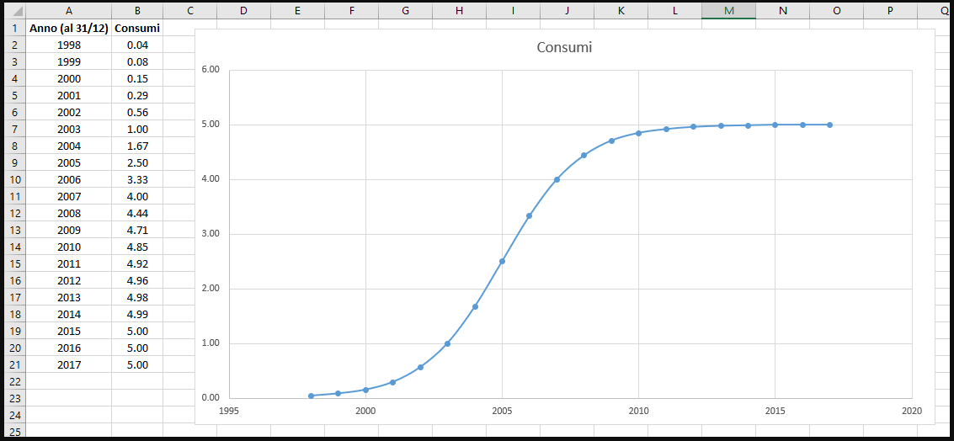Select the cell with value 0.15
Screen dimensions: 954x441
tap(137, 78)
